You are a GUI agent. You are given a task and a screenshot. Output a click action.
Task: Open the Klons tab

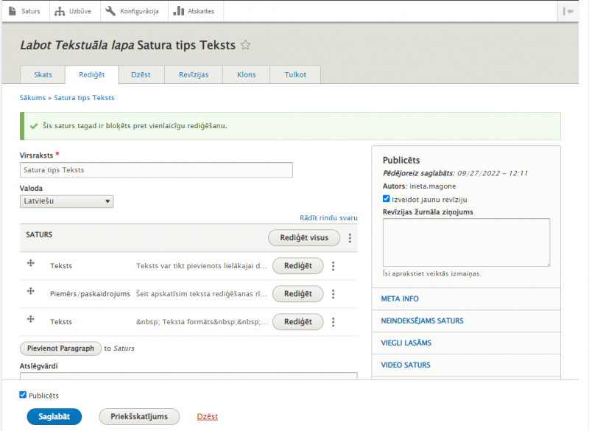(247, 74)
